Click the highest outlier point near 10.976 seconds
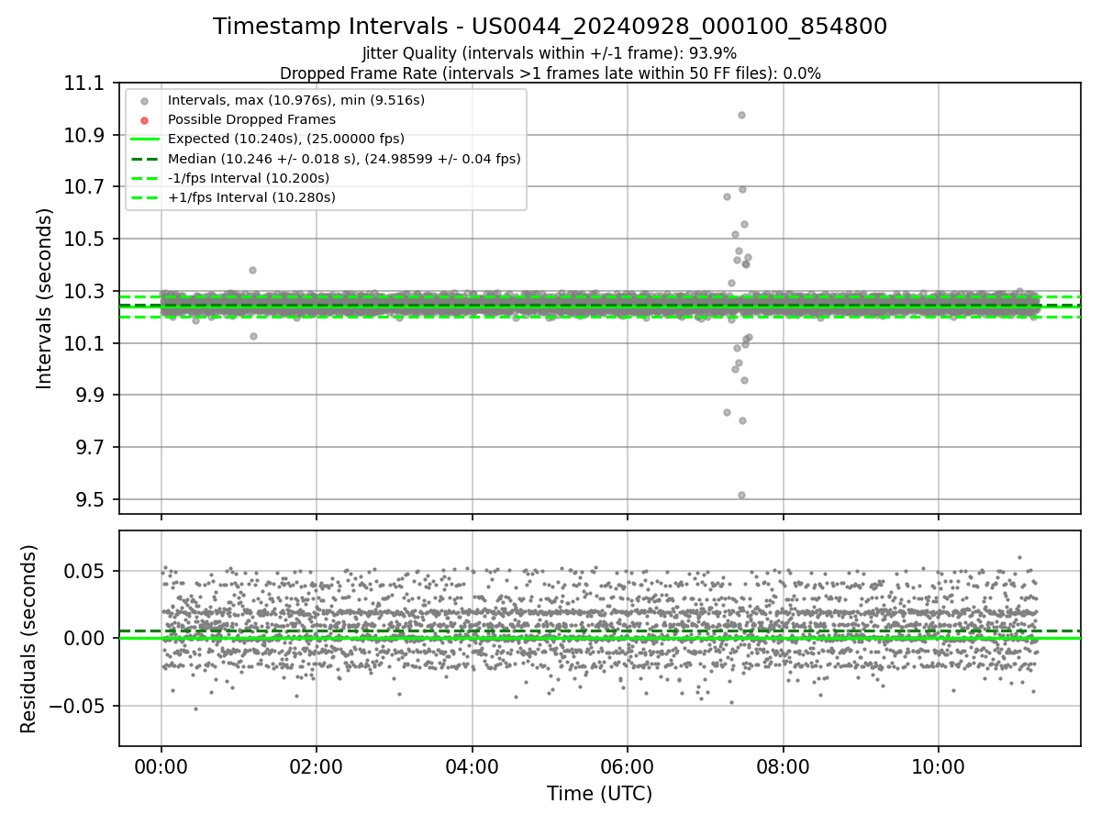 741,115
